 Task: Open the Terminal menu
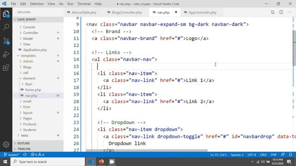(84, 4)
